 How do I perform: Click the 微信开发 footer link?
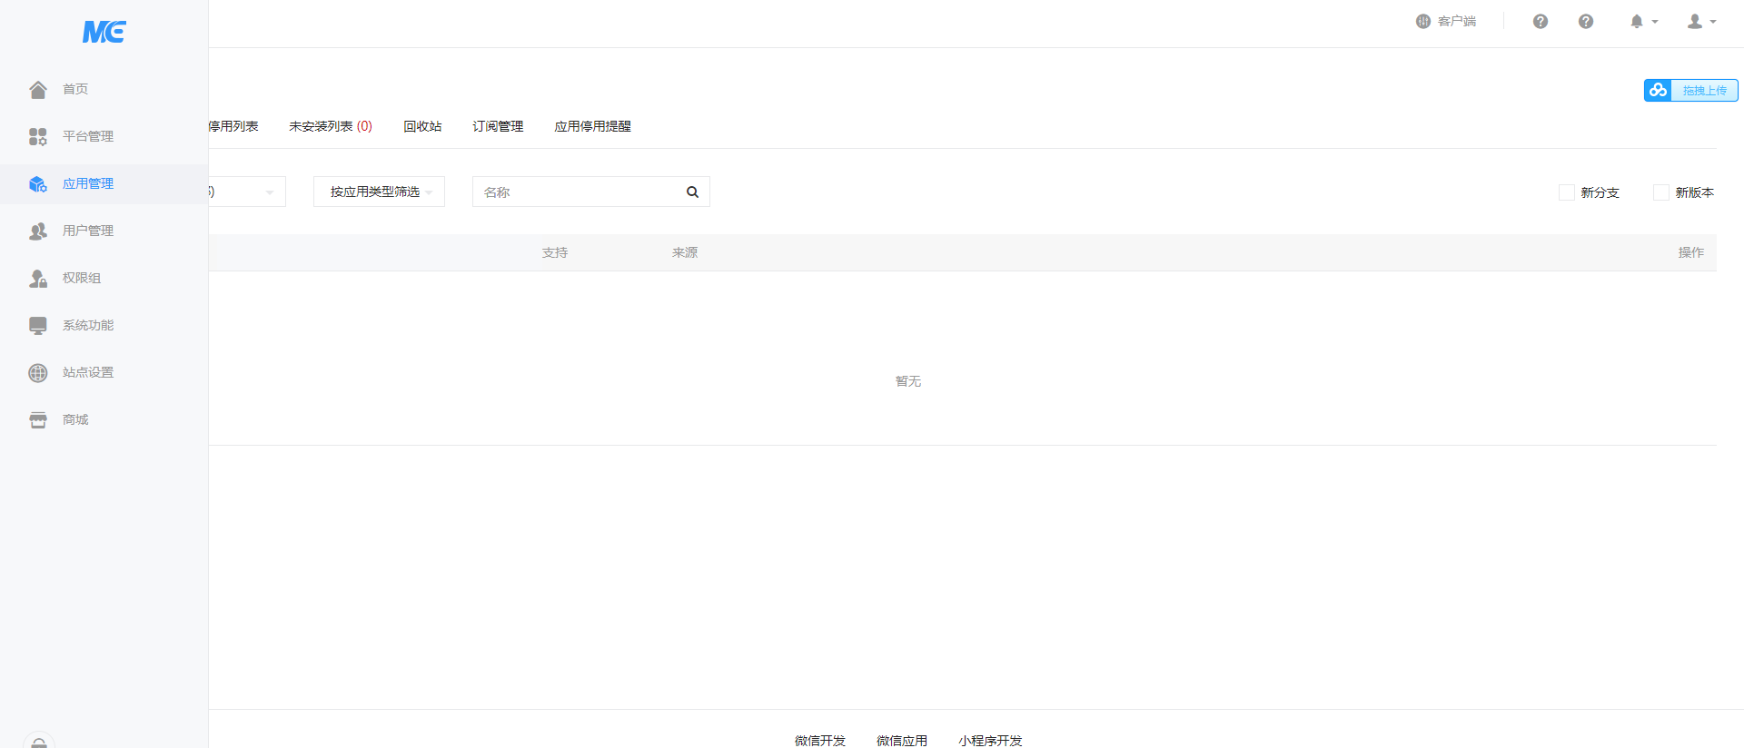point(819,740)
